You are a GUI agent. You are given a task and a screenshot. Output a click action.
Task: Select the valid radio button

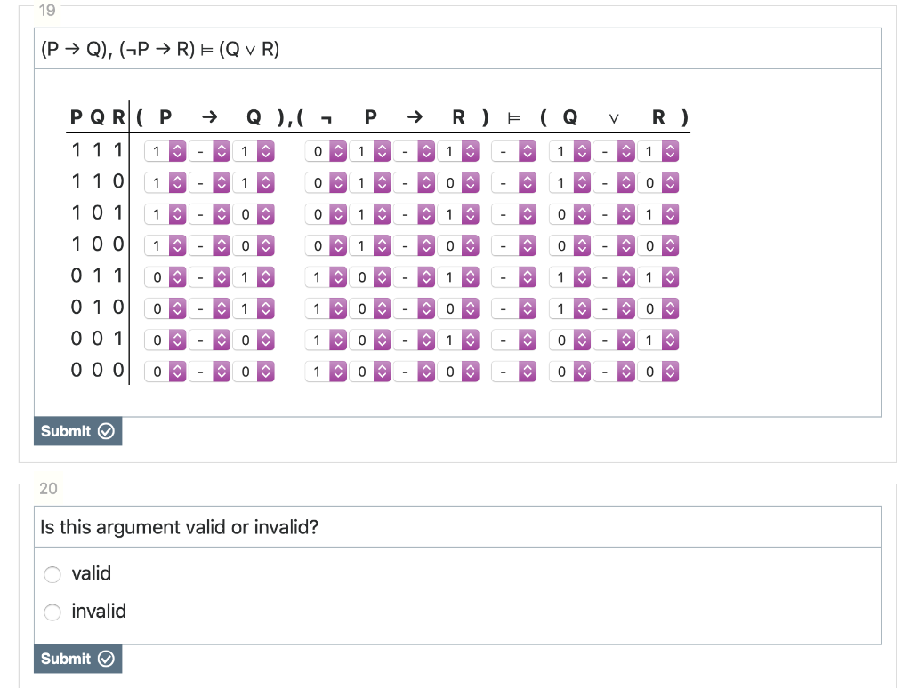pos(52,574)
